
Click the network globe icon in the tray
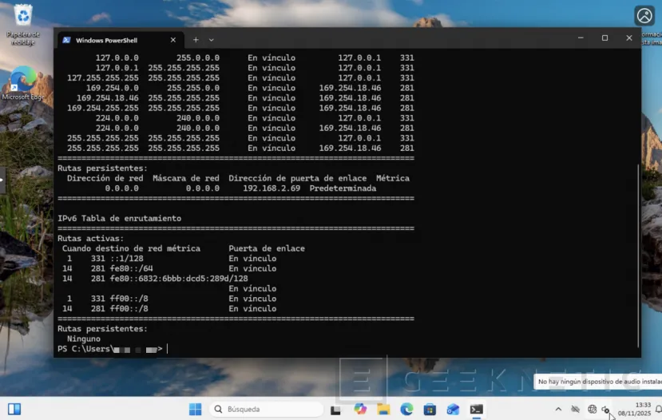[592, 409]
